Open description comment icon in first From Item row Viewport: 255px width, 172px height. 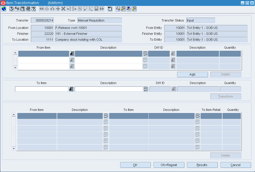(145, 54)
